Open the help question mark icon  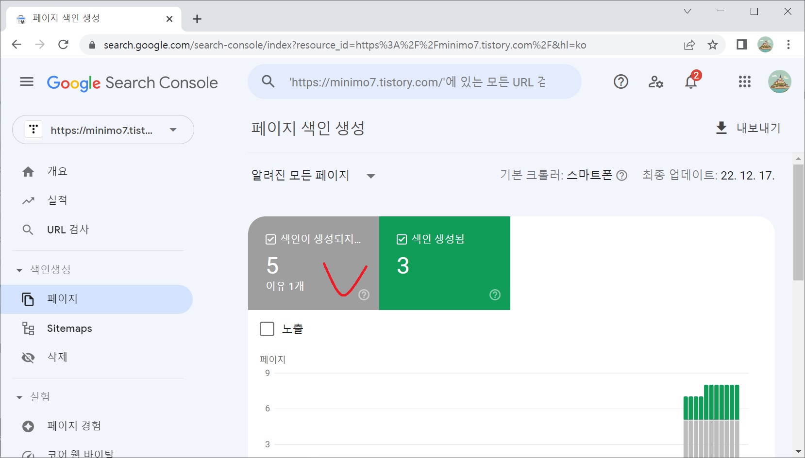pyautogui.click(x=621, y=82)
